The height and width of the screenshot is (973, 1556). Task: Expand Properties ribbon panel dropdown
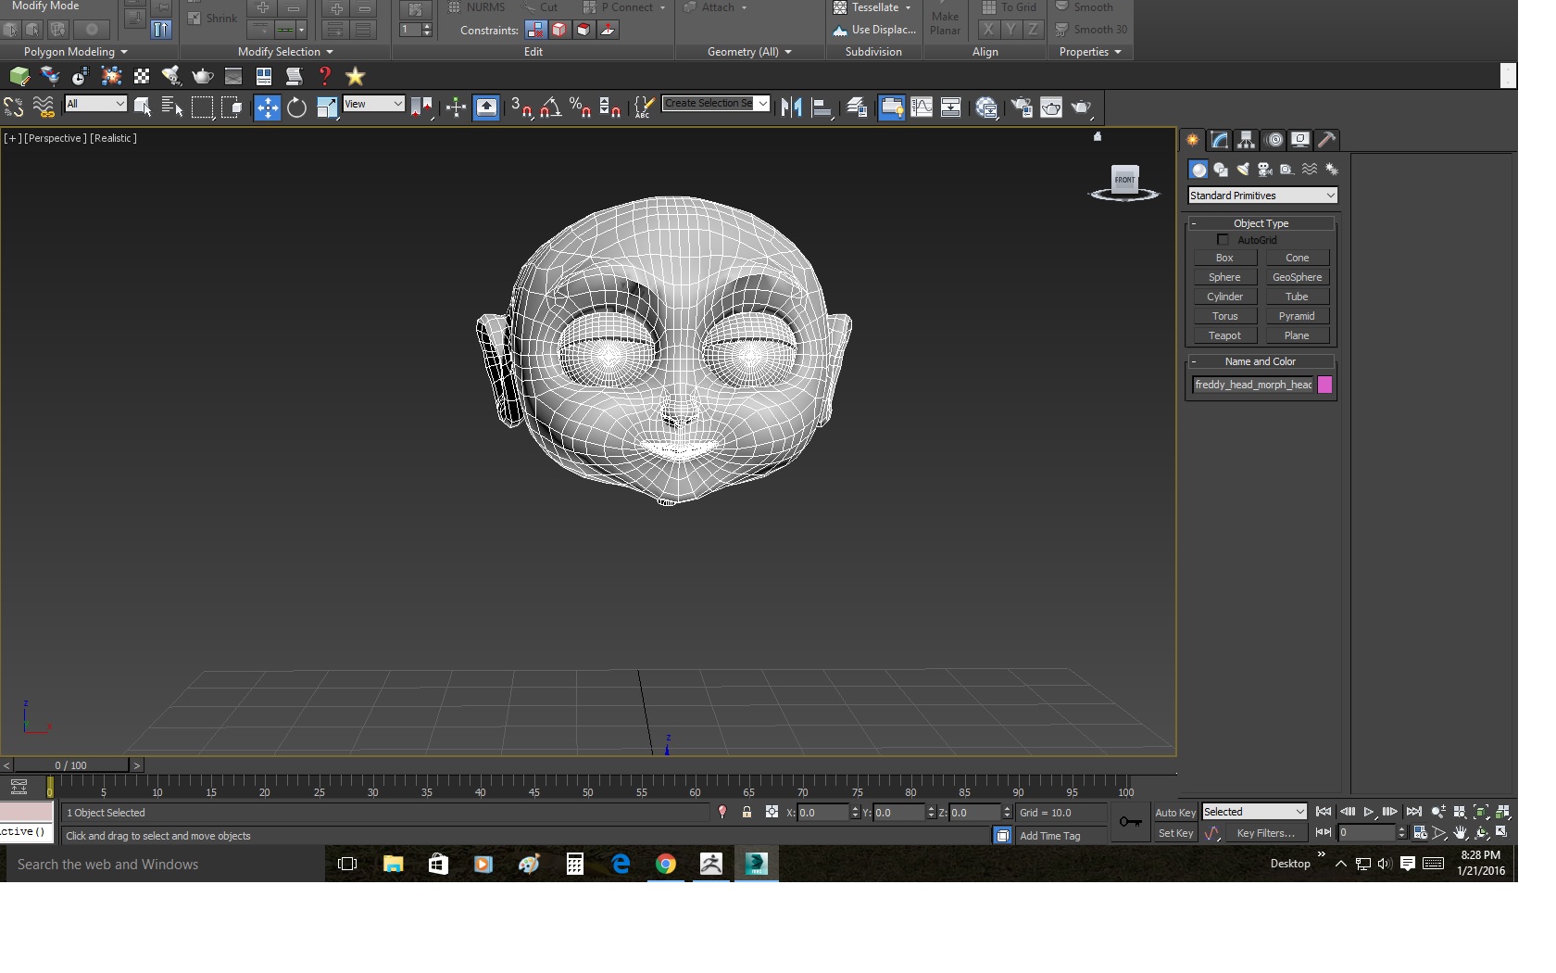coord(1090,52)
